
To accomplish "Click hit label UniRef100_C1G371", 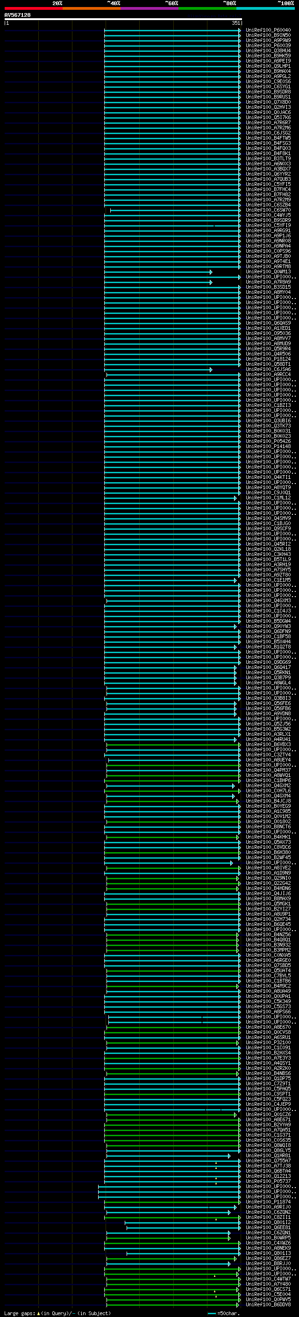I will (268, 1135).
